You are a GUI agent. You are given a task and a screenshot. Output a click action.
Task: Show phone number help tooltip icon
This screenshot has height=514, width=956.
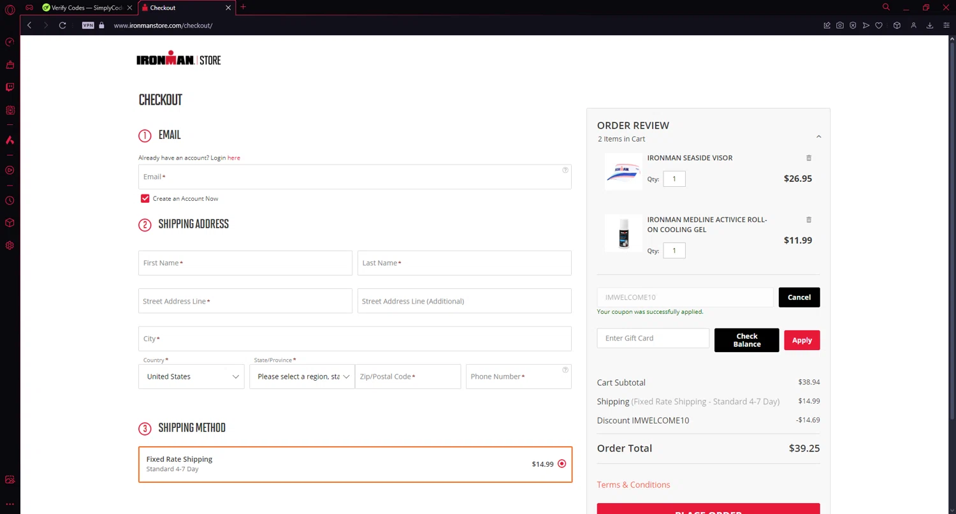click(565, 370)
